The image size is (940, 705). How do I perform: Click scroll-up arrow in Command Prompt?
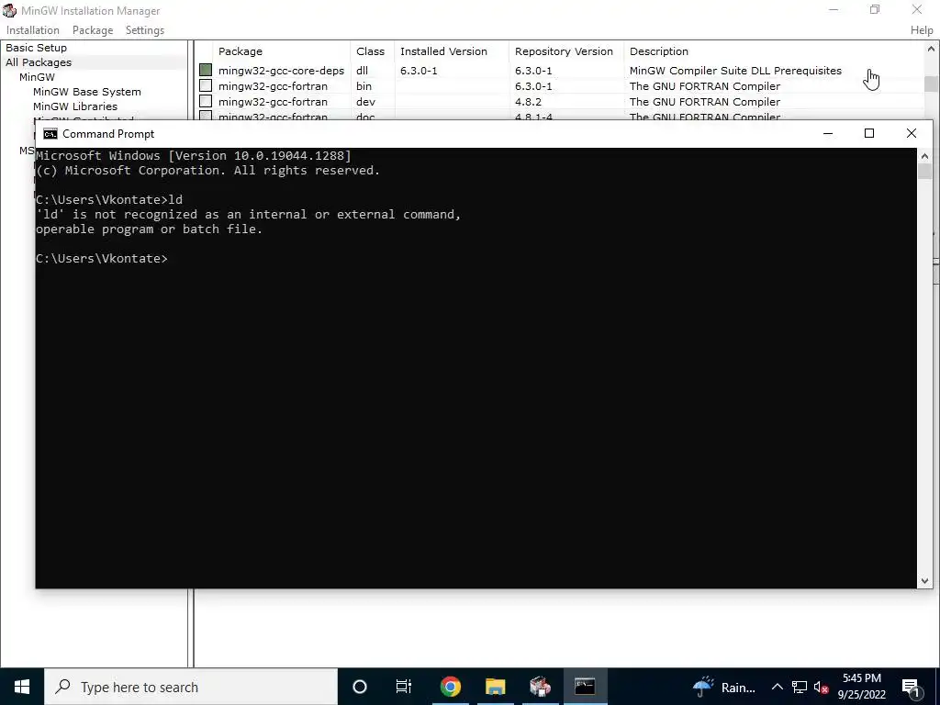click(924, 156)
